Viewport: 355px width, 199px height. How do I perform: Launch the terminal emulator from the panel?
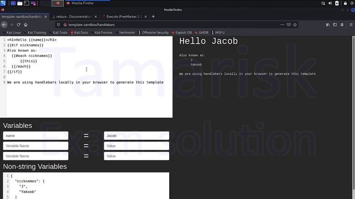coord(27,3)
